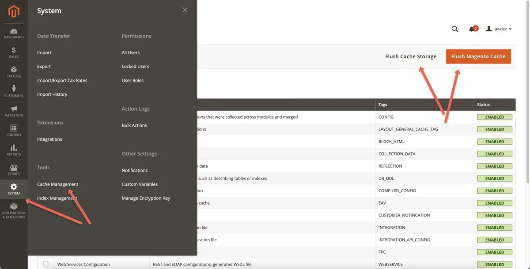530x269 pixels.
Task: Click the notifications bell icon
Action: tap(472, 29)
